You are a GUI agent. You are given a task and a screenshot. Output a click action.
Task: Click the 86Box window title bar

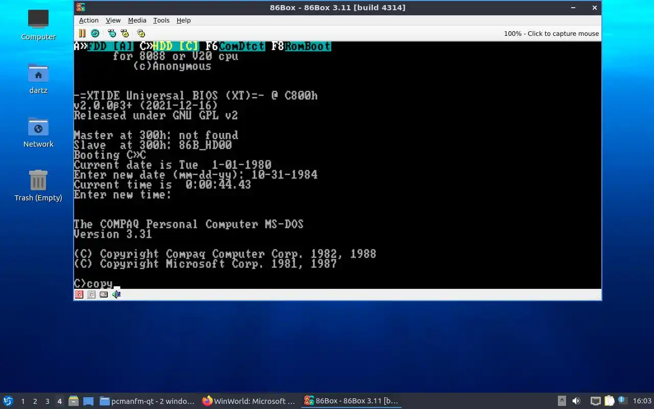pyautogui.click(x=337, y=8)
